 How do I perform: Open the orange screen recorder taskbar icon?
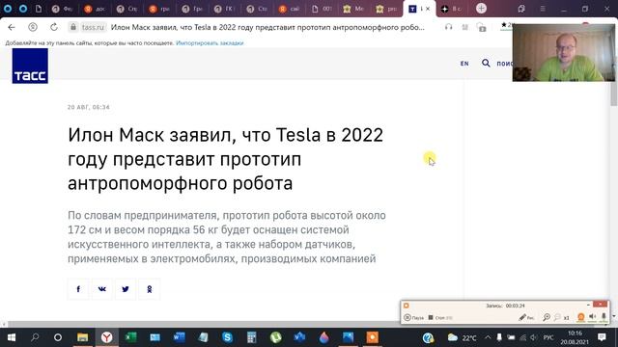click(372, 337)
